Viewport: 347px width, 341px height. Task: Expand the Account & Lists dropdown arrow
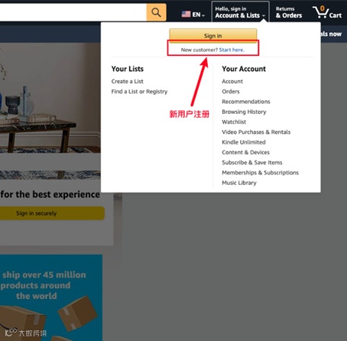(x=264, y=16)
